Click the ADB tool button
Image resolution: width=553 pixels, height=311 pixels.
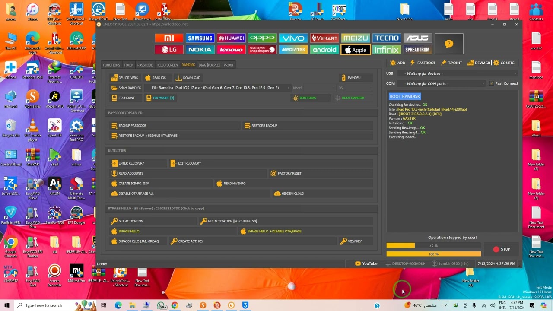click(397, 63)
